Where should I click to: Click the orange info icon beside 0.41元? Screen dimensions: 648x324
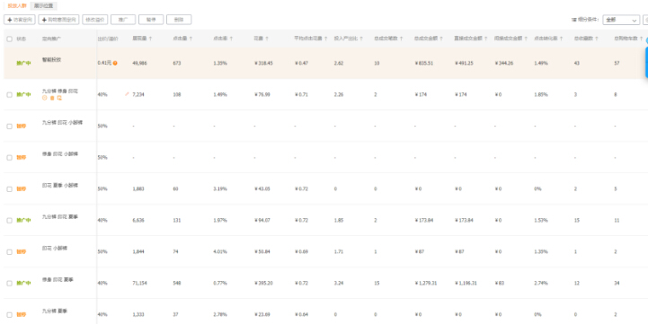coord(115,63)
